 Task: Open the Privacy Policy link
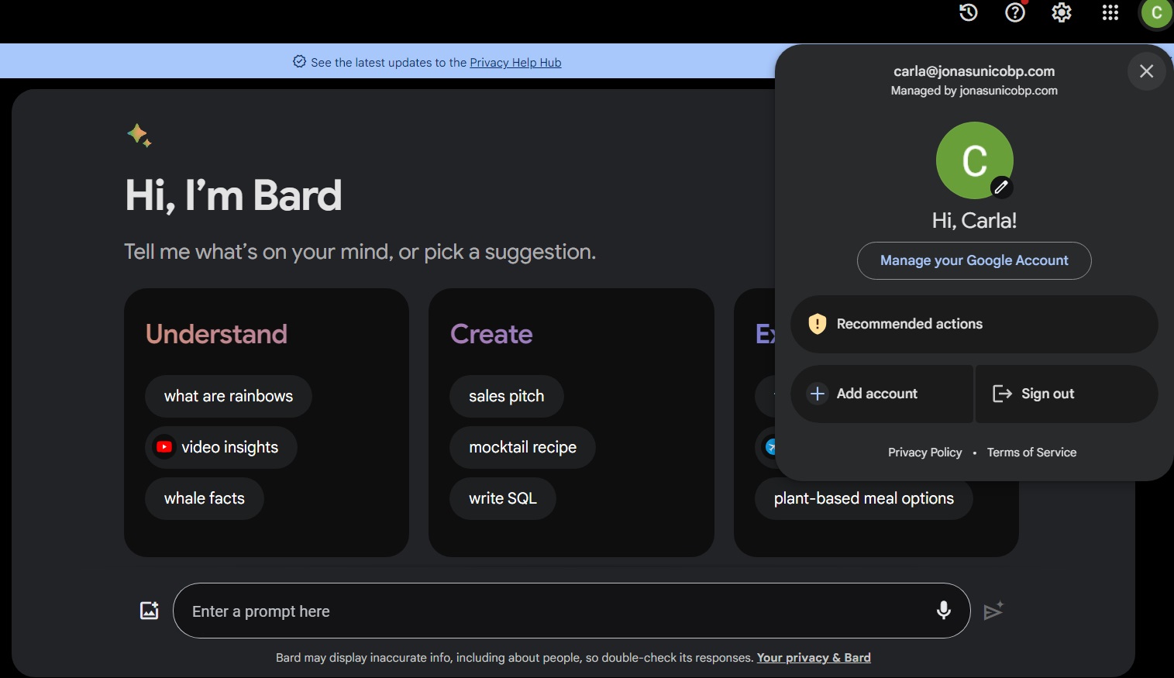[x=924, y=453]
